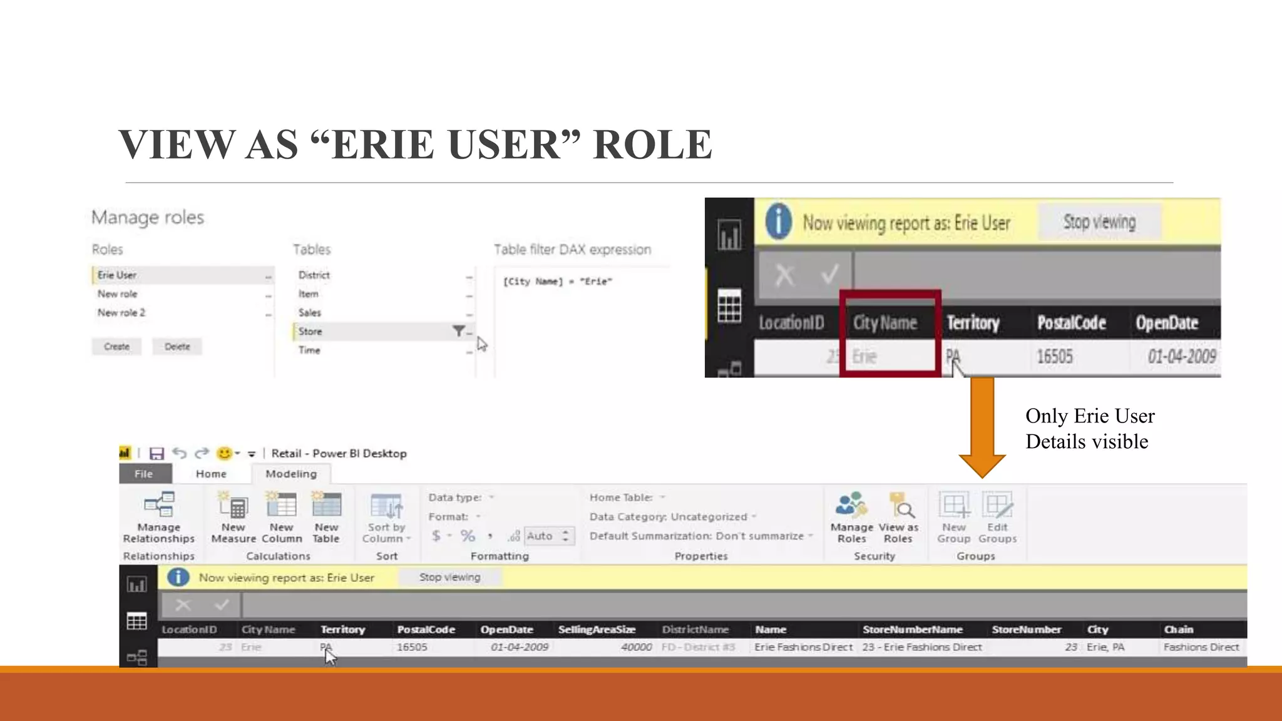The height and width of the screenshot is (721, 1282).
Task: Open the Data type dropdown
Action: click(491, 498)
